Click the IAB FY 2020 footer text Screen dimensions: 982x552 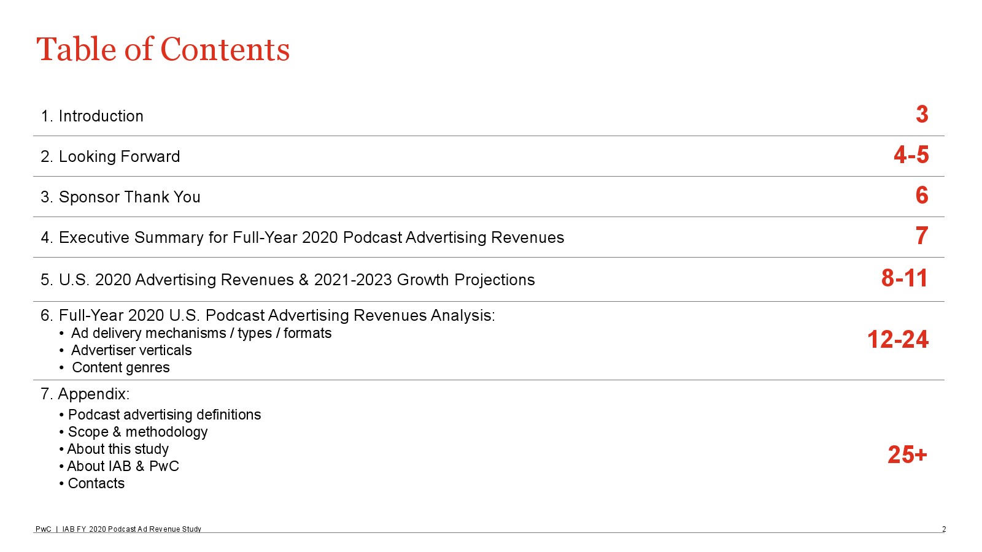tap(131, 529)
